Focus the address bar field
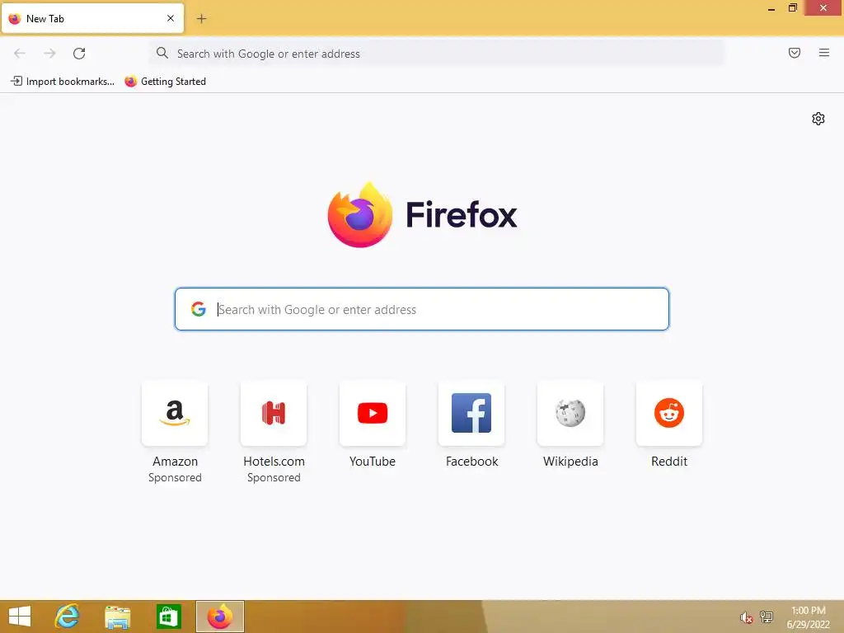The height and width of the screenshot is (633, 844). coord(437,54)
